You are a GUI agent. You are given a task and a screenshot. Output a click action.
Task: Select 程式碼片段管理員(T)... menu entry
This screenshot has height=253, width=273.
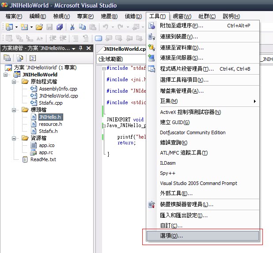[x=203, y=69]
